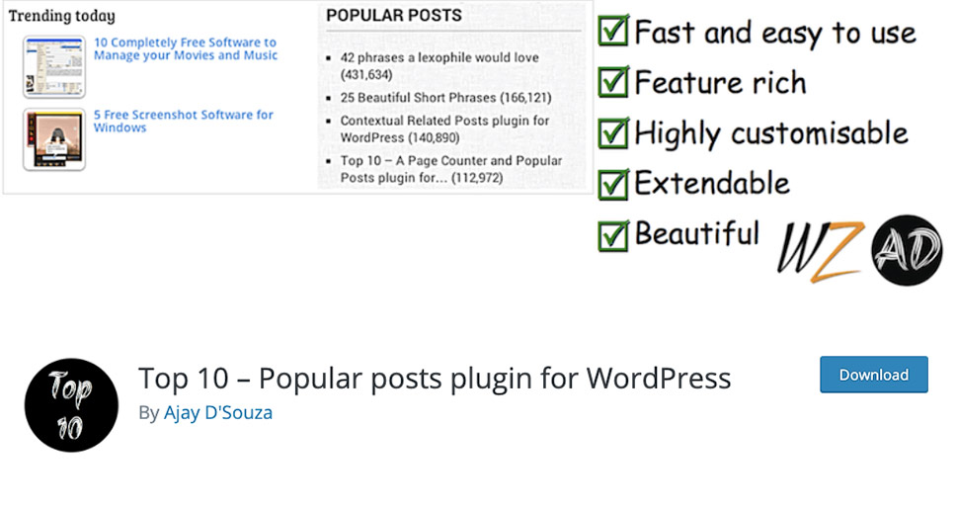Viewport: 957px width, 512px height.
Task: Click the Top 10 plugin round logo
Action: tap(71, 405)
